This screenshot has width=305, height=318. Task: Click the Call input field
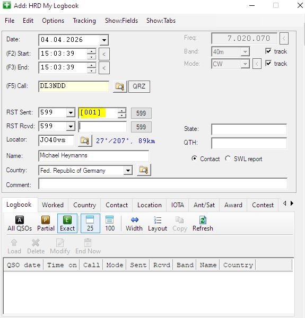(x=74, y=86)
